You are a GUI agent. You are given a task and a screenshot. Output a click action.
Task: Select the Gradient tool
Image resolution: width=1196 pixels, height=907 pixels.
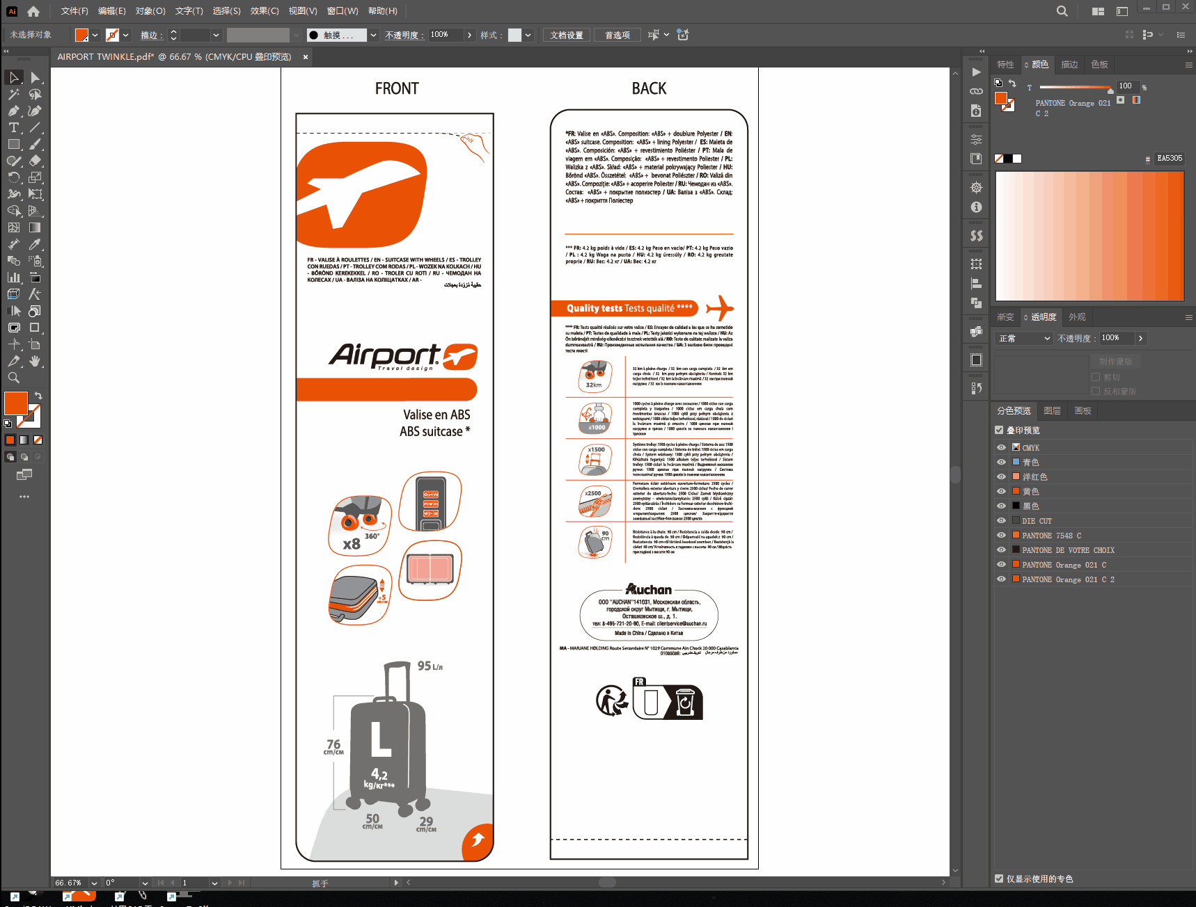pyautogui.click(x=35, y=227)
